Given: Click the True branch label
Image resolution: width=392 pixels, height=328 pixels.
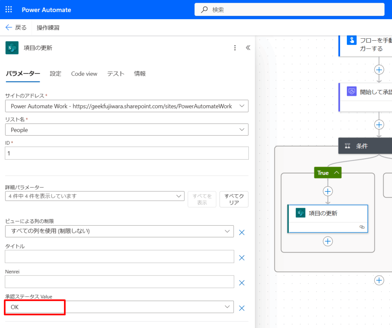Looking at the screenshot, I should pyautogui.click(x=323, y=173).
